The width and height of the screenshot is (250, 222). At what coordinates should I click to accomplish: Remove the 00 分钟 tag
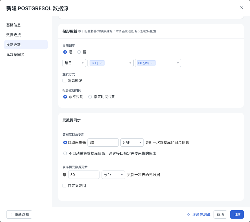coord(152,63)
